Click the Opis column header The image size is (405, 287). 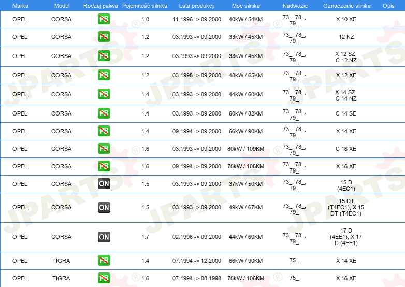tap(388, 6)
